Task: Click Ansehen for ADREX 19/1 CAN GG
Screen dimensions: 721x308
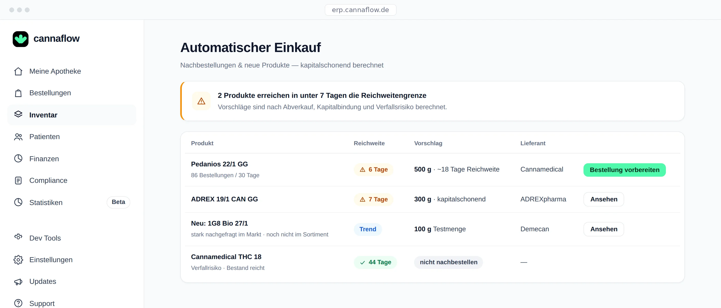Action: pyautogui.click(x=604, y=199)
